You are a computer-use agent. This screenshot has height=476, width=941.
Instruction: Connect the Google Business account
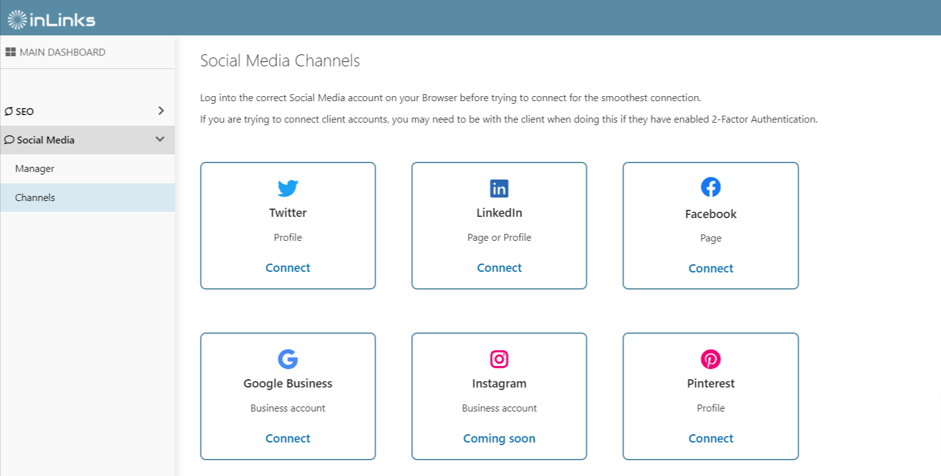pos(288,438)
